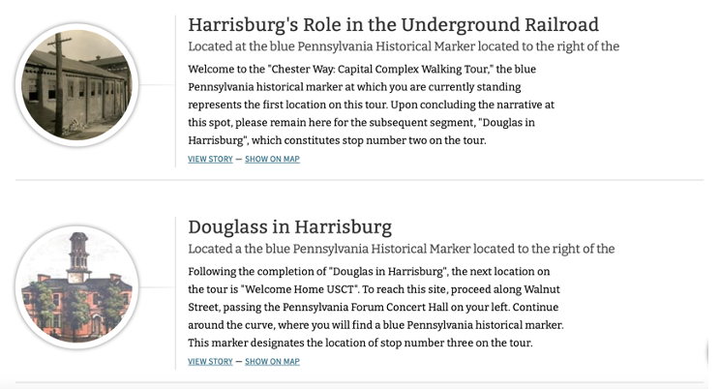Click the Underground Railroad story description paragraph

371,105
